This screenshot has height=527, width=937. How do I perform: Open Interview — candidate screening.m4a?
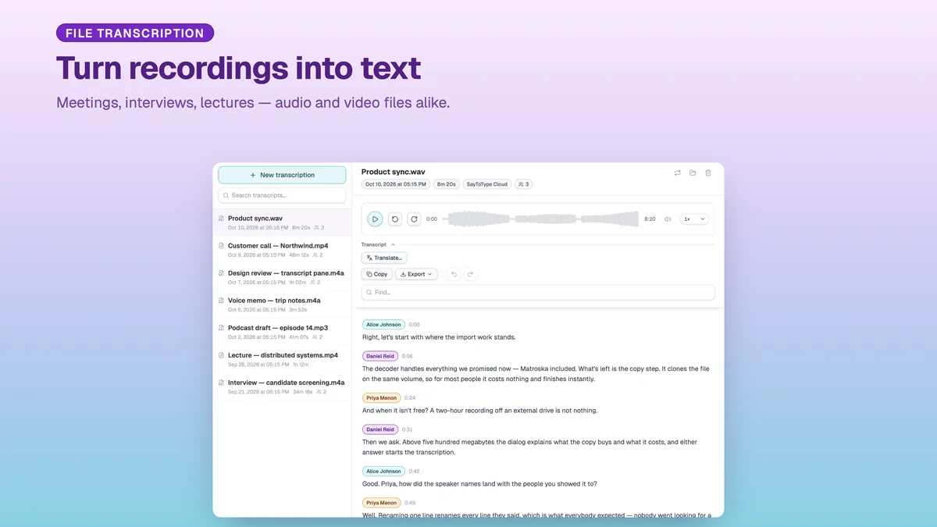282,386
